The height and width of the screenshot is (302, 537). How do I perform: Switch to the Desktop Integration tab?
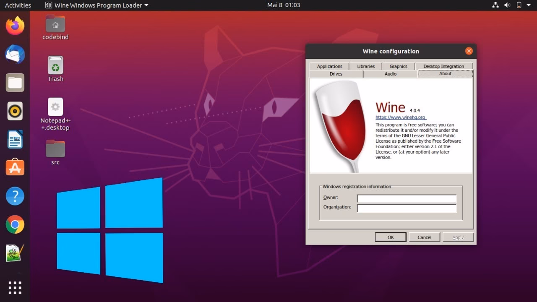pos(444,66)
